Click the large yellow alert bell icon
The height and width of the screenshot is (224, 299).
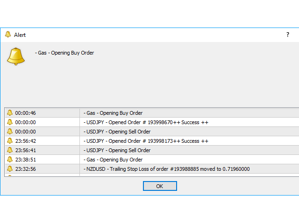click(x=15, y=56)
